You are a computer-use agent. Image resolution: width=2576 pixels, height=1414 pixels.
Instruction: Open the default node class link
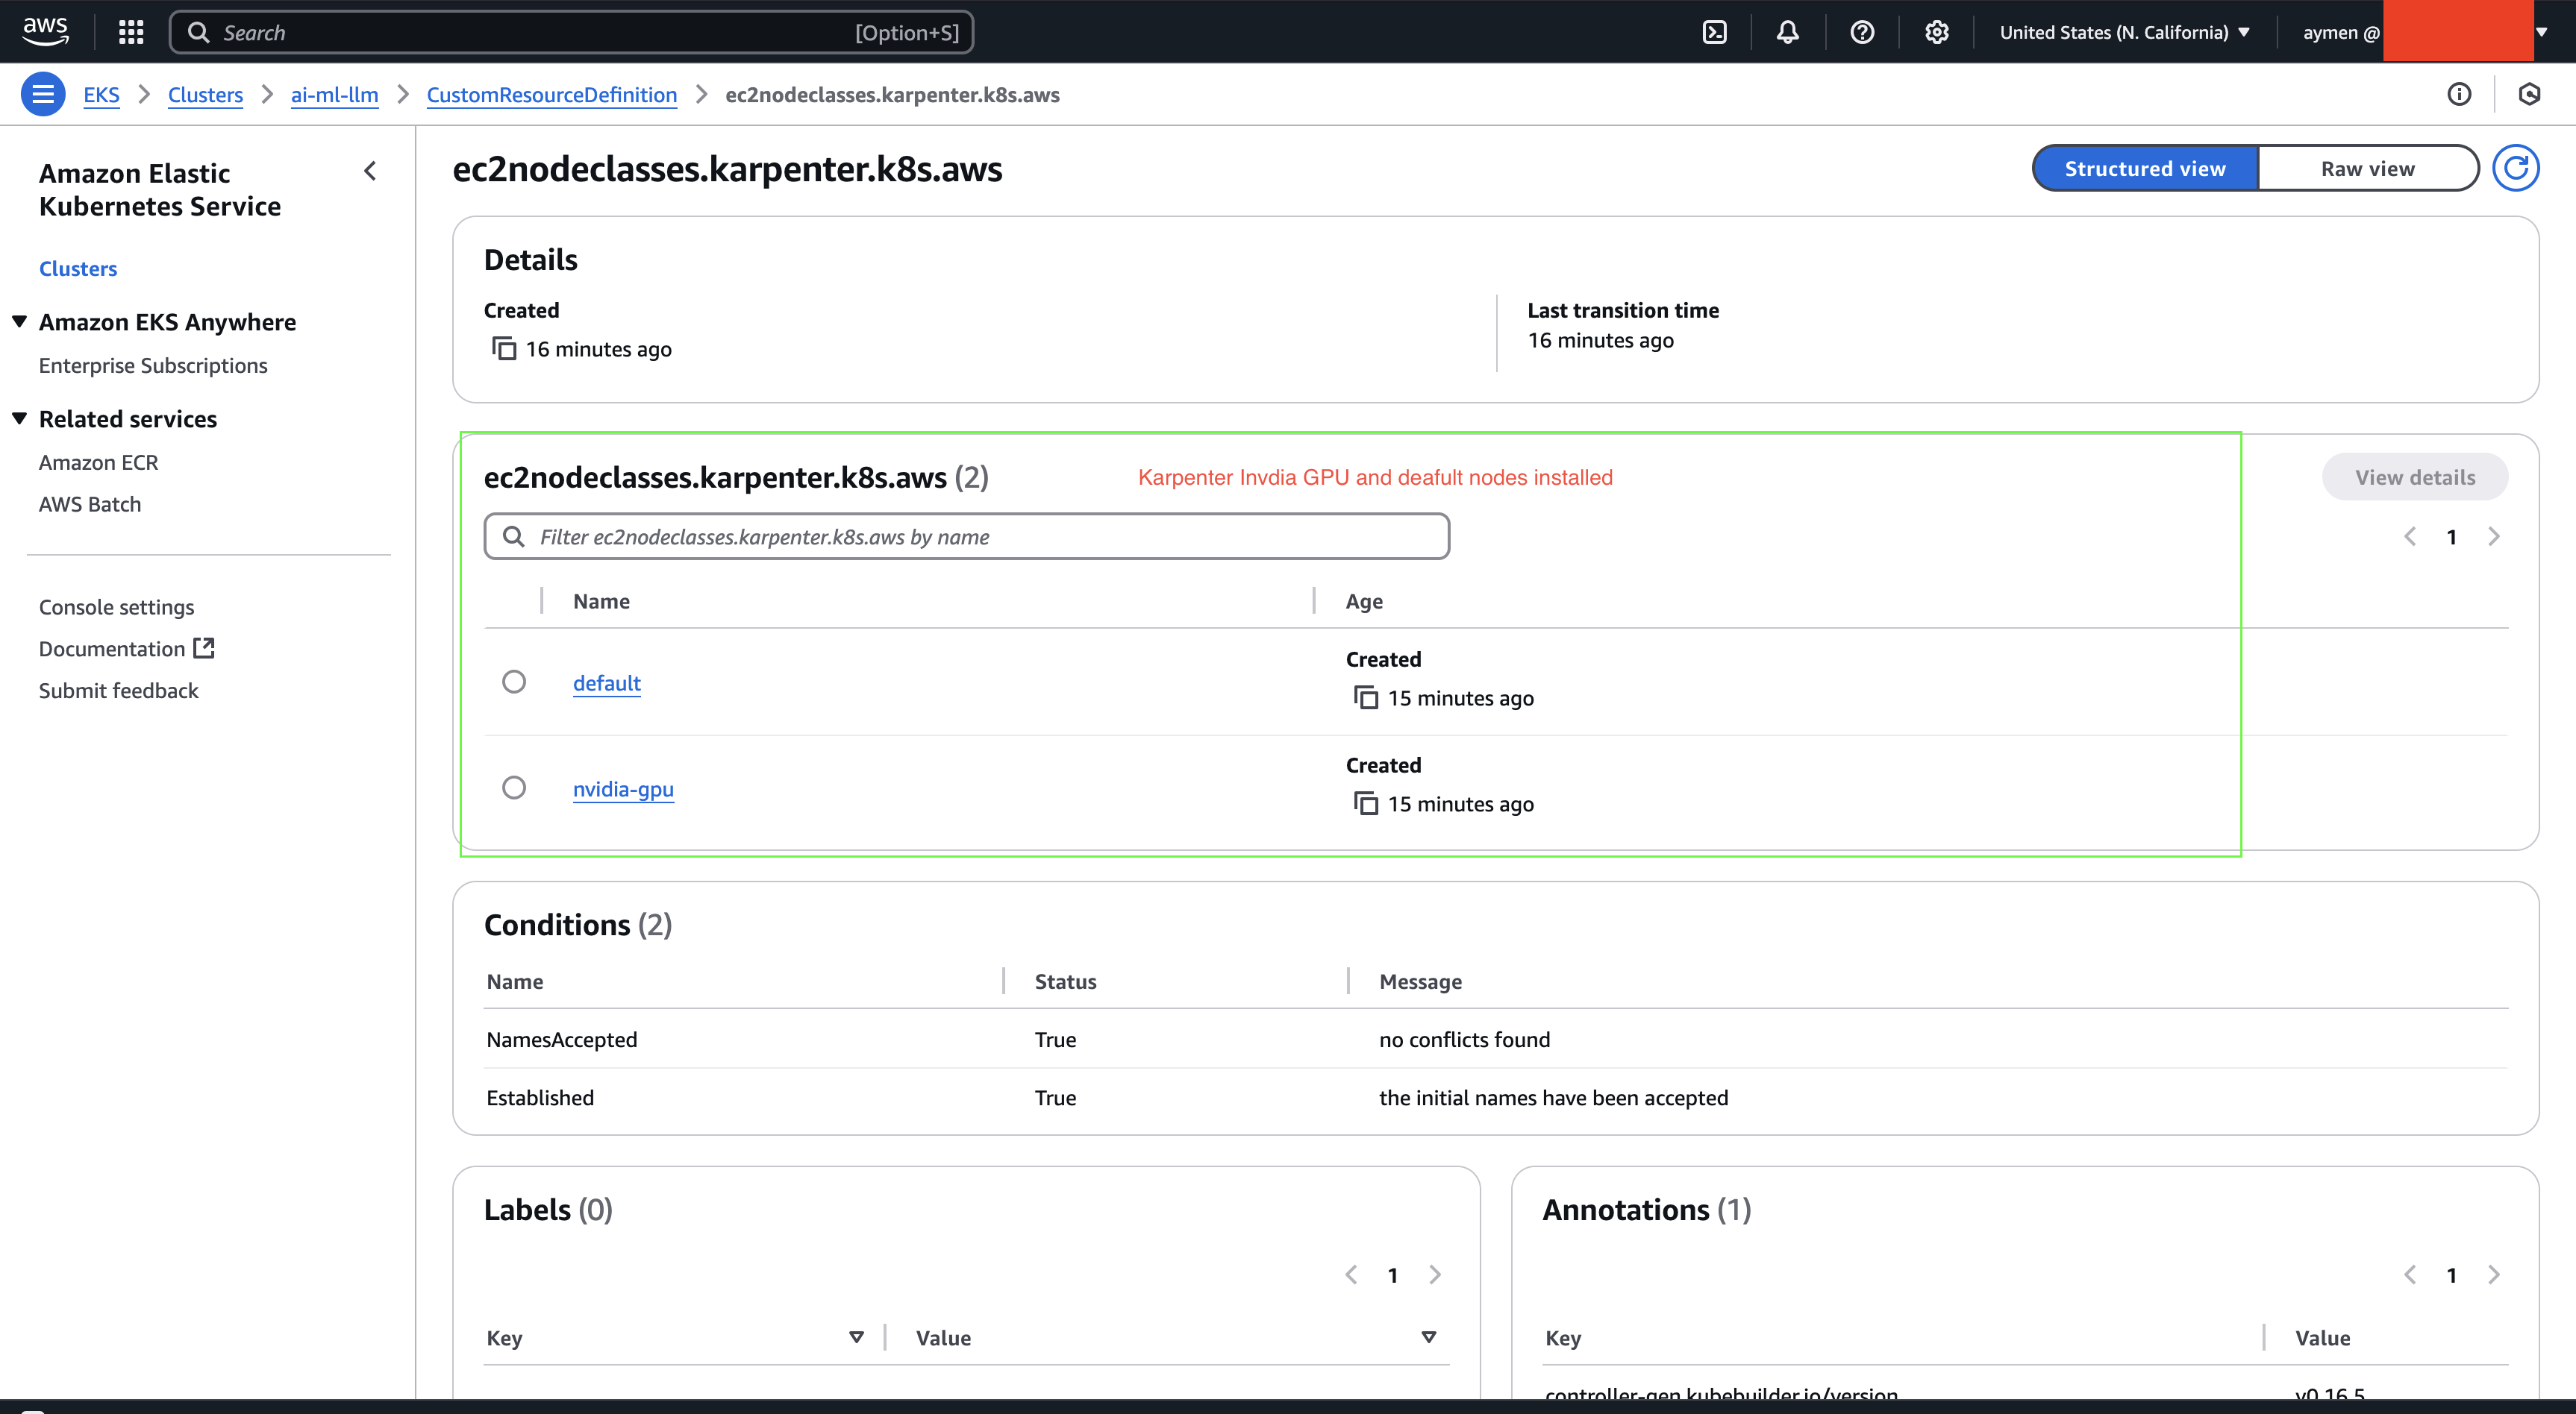(606, 682)
